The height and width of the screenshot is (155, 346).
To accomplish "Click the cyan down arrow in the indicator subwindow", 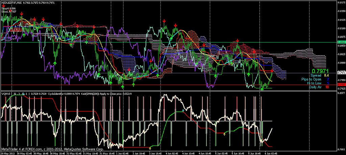I will point(183,110).
